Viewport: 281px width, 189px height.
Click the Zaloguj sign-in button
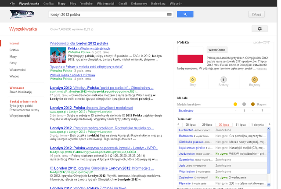tap(256, 15)
